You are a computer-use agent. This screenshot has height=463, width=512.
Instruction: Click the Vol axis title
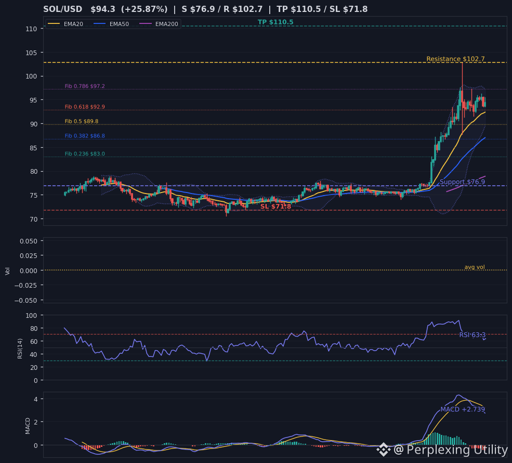7,271
